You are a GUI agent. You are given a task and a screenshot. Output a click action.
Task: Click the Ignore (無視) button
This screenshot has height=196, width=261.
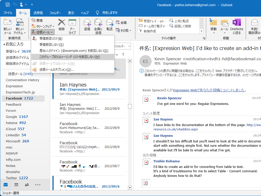point(37,20)
